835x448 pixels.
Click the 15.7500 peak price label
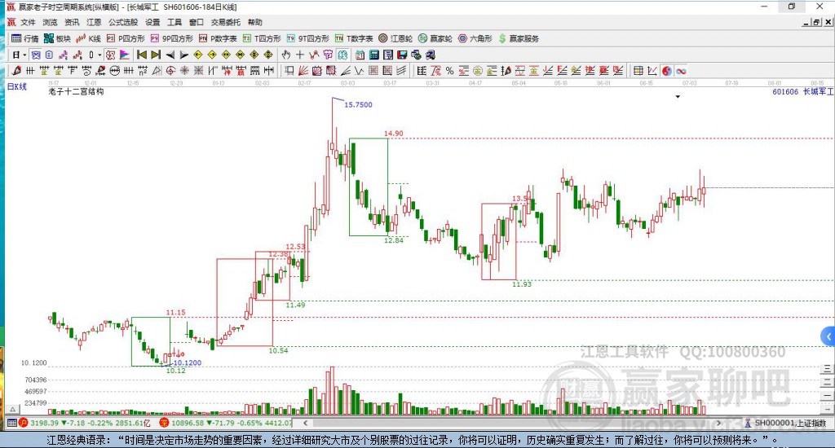(358, 105)
